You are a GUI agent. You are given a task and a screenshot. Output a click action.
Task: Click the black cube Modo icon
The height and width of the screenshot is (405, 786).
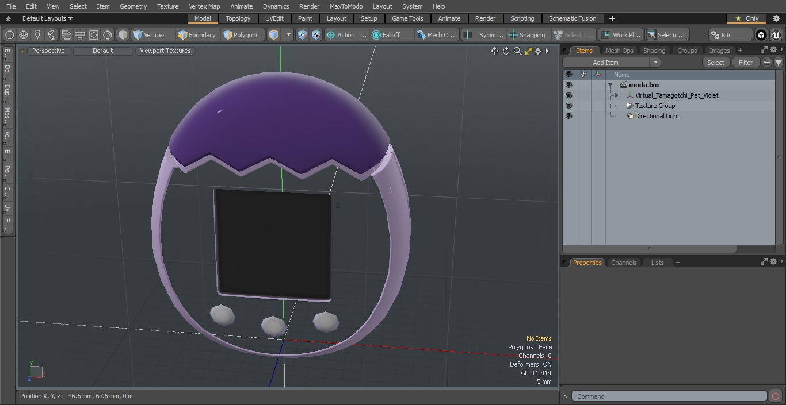pyautogui.click(x=761, y=35)
